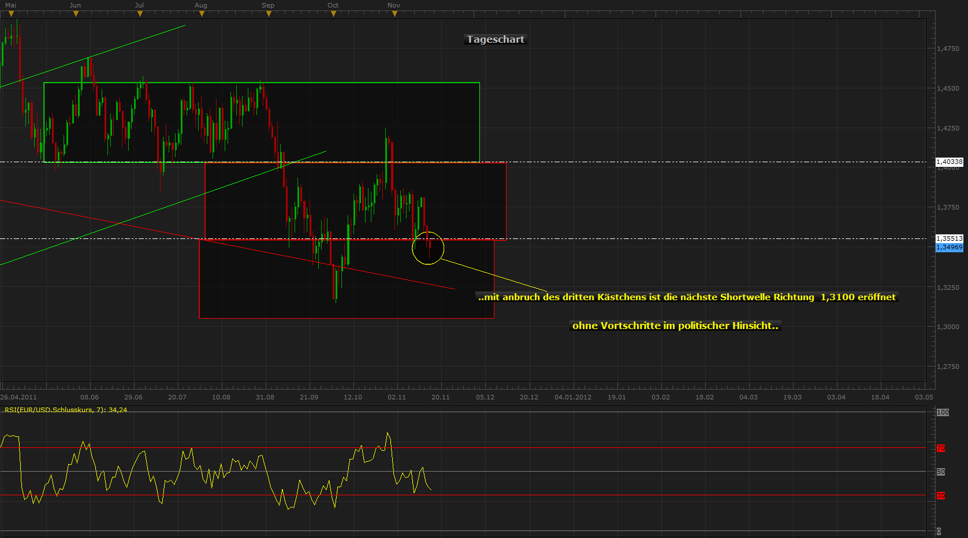The width and height of the screenshot is (968, 538).
Task: Click the 12.10 date axis label
Action: pos(353,397)
